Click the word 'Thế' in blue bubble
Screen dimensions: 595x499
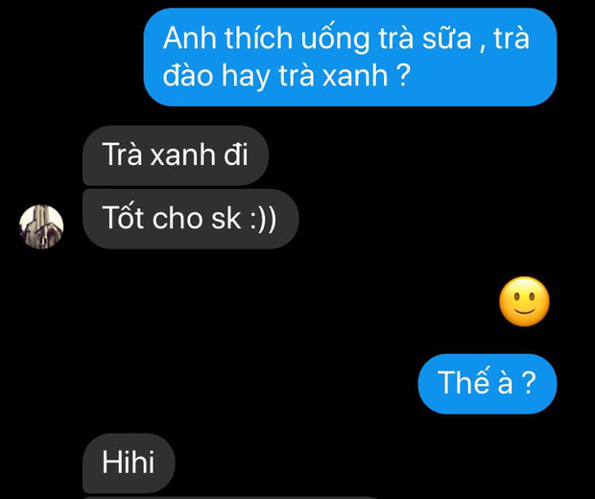[459, 381]
